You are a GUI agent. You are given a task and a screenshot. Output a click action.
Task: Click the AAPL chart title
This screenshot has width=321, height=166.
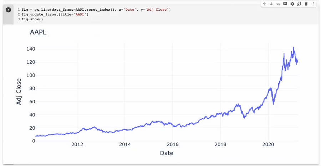[38, 32]
